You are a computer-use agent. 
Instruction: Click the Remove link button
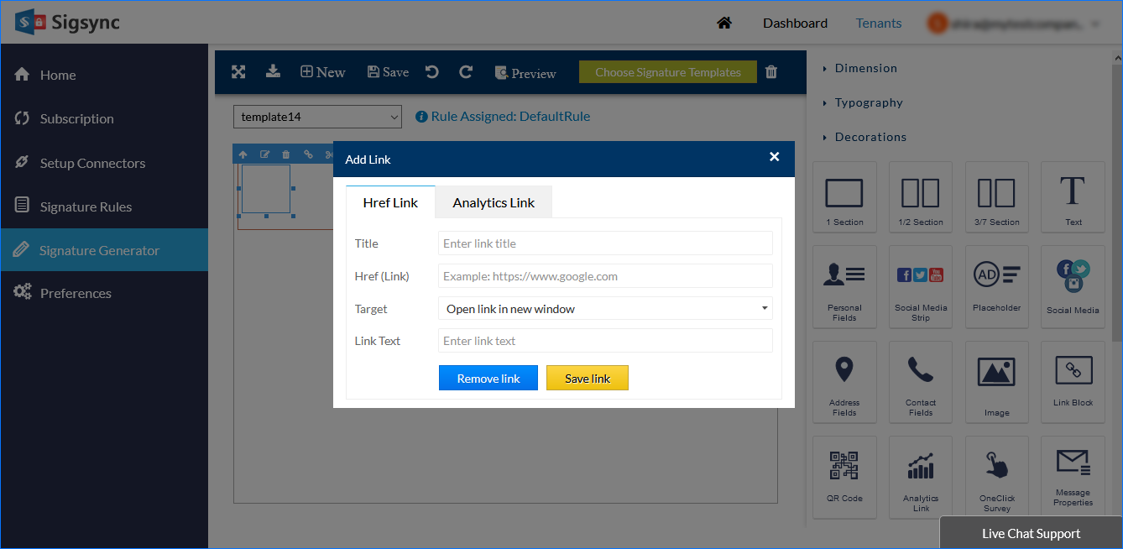[488, 379]
